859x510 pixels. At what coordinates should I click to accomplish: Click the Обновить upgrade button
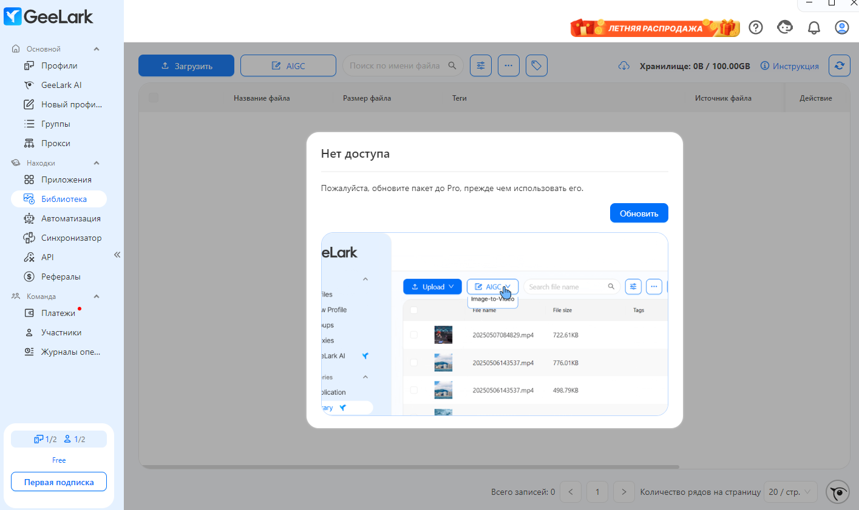(639, 213)
